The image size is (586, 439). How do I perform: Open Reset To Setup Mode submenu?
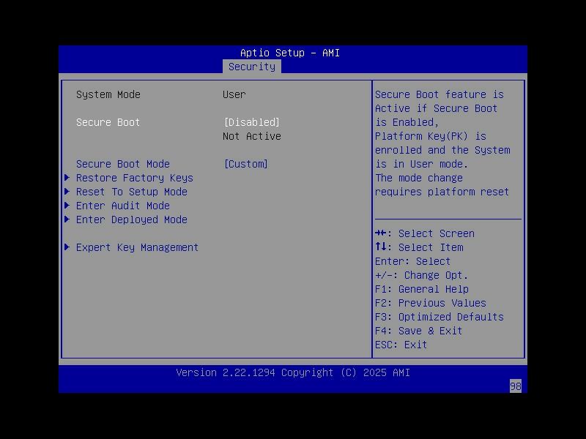[x=132, y=192]
